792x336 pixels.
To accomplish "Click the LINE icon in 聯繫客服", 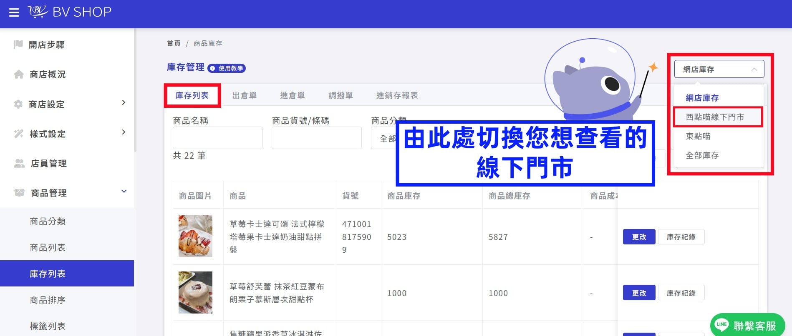I will pos(721,325).
